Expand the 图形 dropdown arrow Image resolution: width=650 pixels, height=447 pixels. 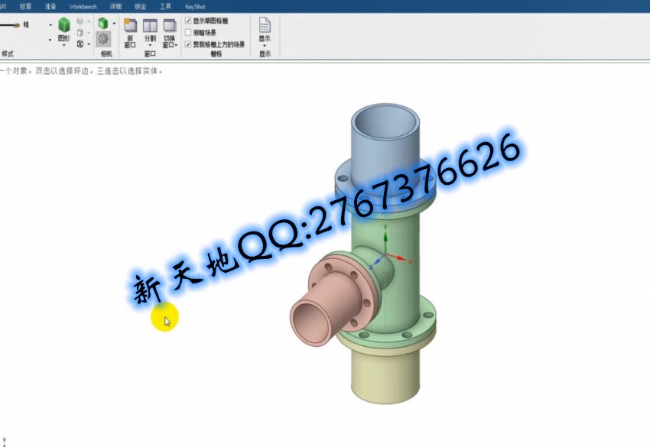tap(63, 46)
